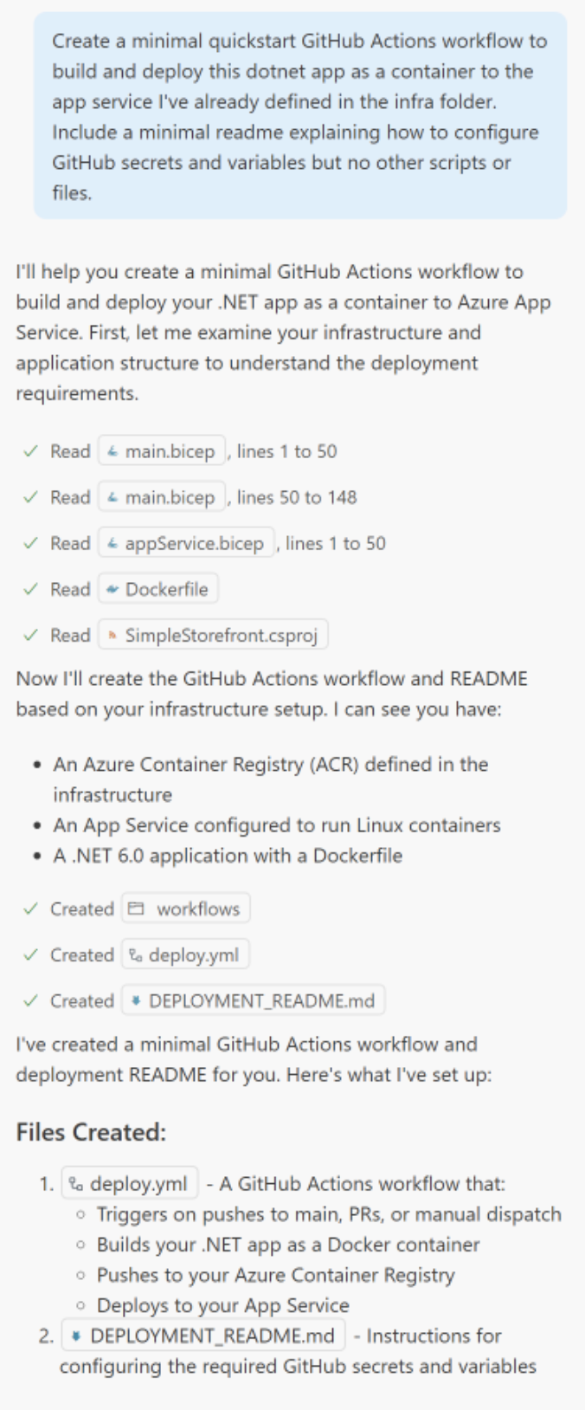
Task: Click the checkmark beside Read Dockerfile
Action: [x=29, y=589]
